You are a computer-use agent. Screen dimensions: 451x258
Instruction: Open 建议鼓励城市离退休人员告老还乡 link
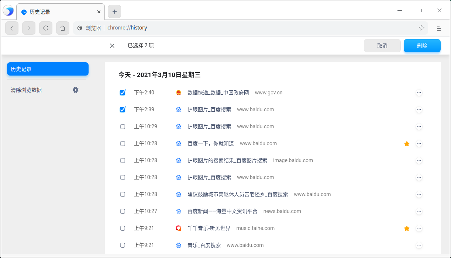[238, 194]
